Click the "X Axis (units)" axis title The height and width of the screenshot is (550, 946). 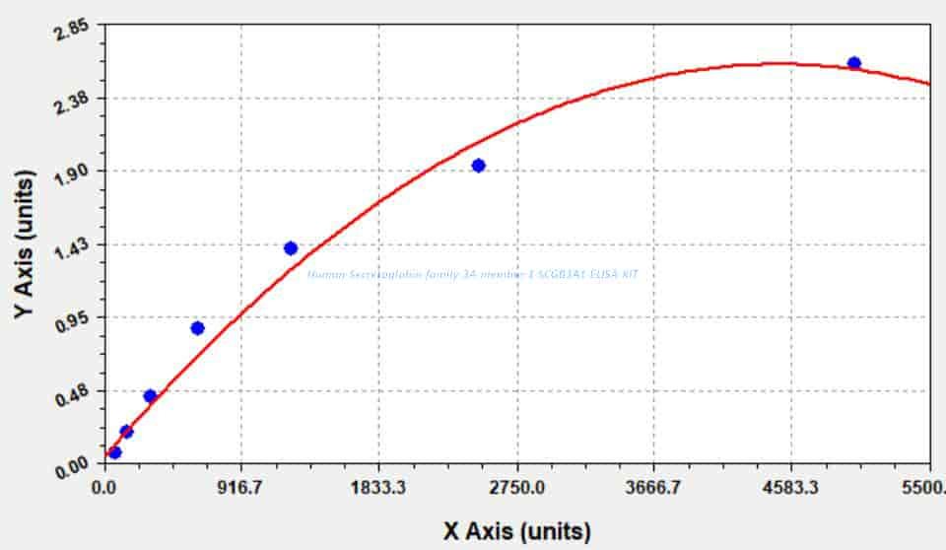[x=517, y=531]
